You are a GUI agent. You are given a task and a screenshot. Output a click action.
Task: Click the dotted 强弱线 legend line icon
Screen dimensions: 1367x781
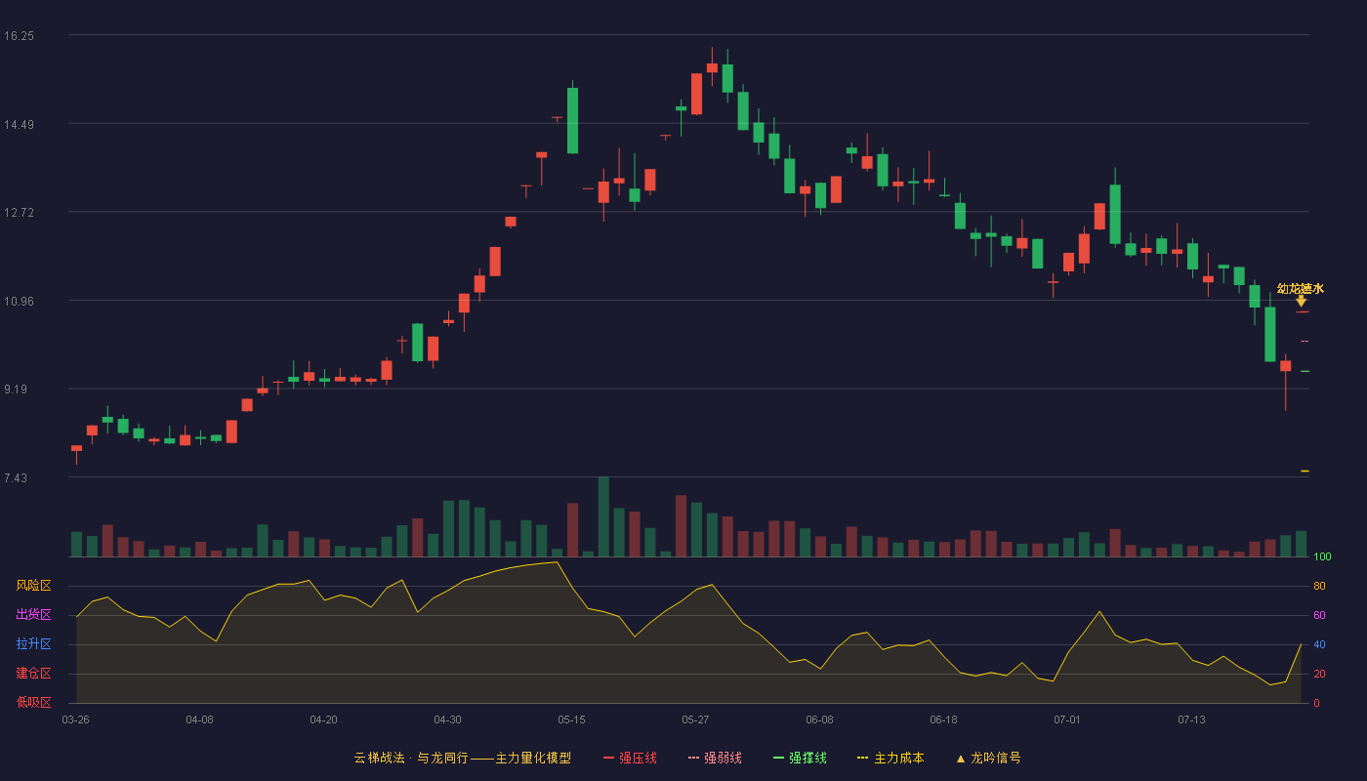[x=693, y=759]
